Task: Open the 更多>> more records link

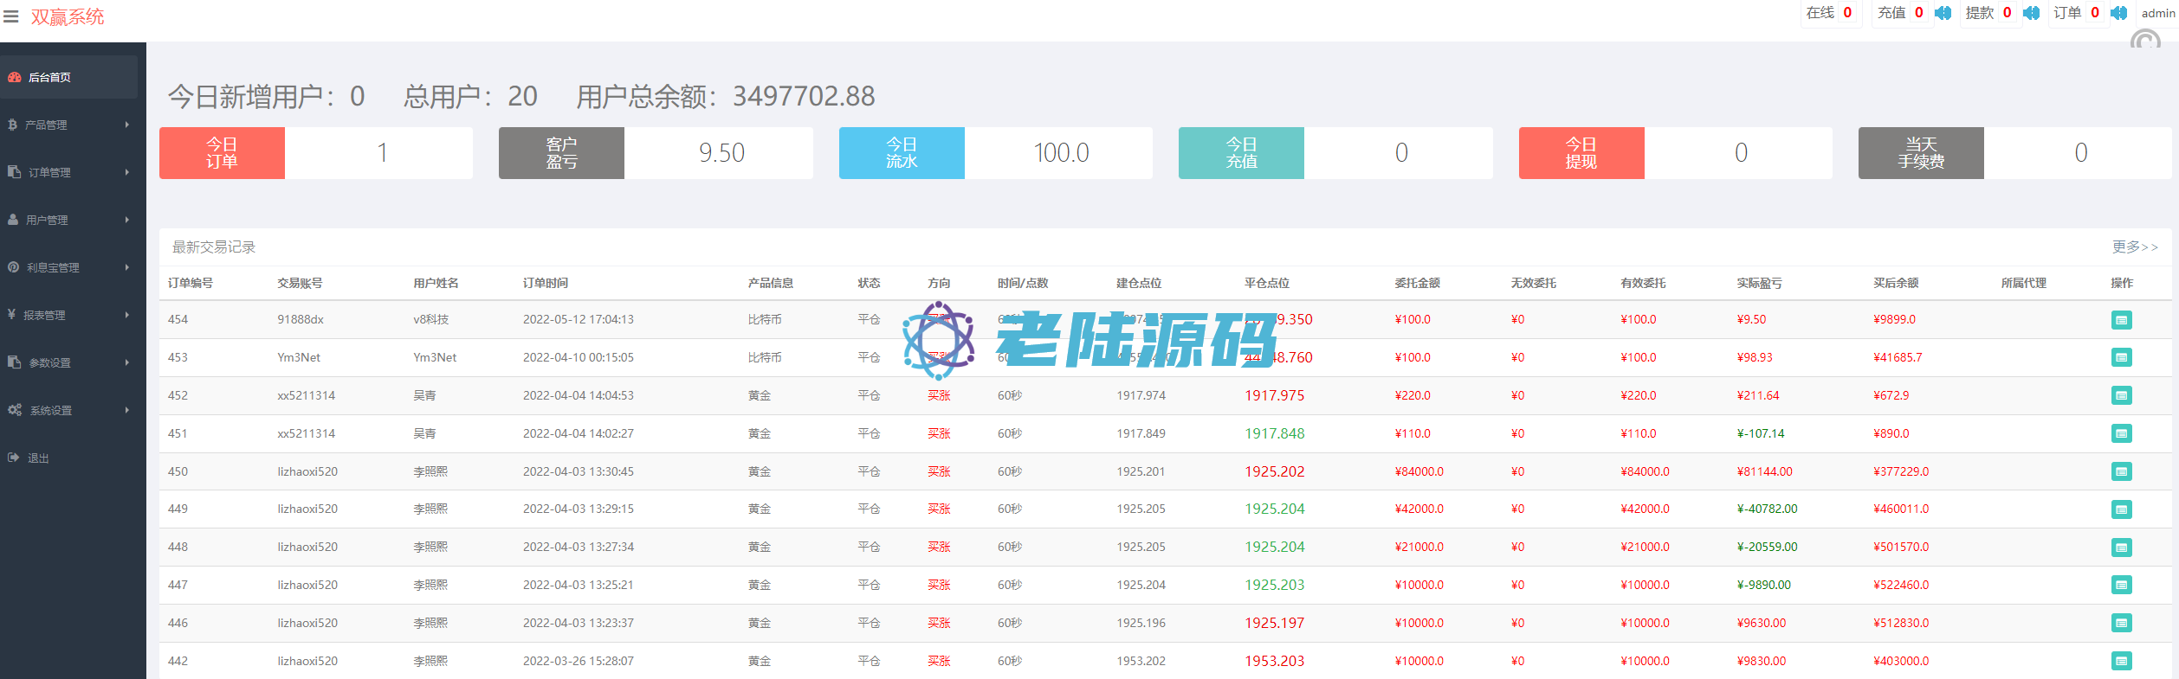Action: (x=2135, y=247)
